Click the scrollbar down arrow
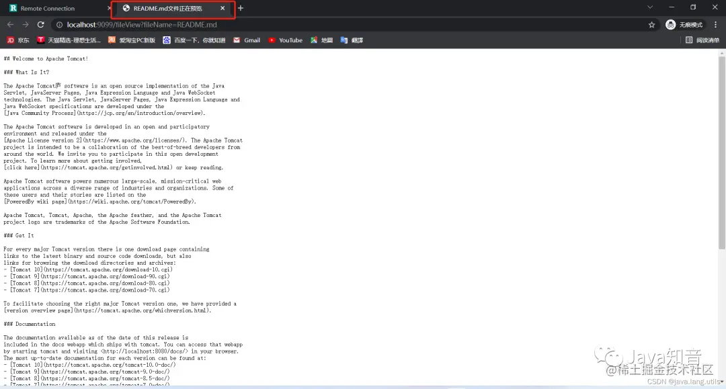726x389 pixels. (x=722, y=382)
